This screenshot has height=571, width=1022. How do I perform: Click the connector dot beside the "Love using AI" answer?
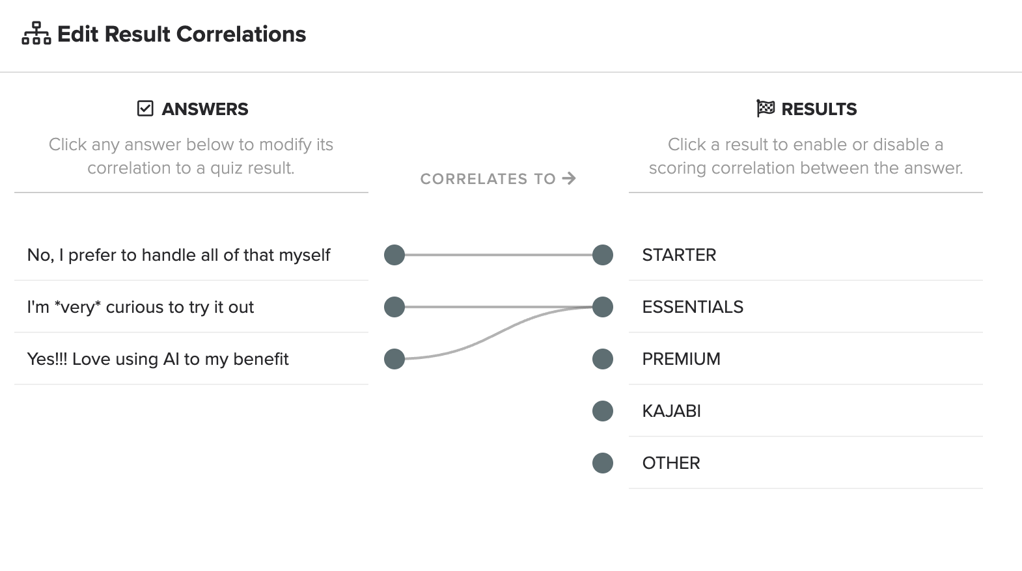pos(394,359)
